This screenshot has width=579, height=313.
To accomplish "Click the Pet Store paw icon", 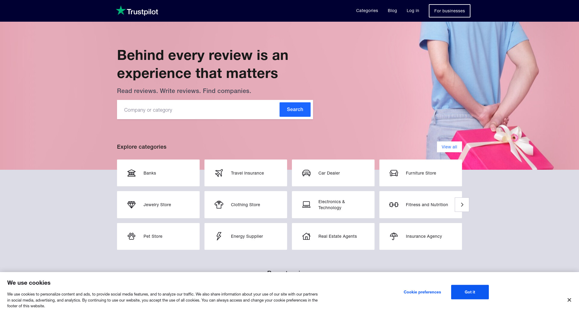I will [x=131, y=236].
